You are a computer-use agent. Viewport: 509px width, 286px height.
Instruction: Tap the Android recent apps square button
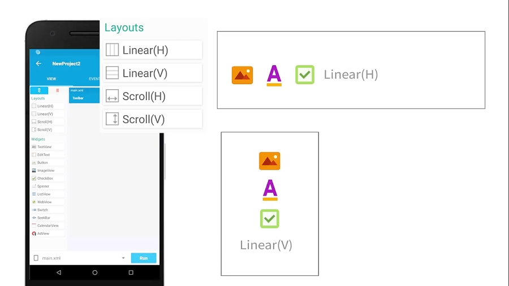click(131, 272)
